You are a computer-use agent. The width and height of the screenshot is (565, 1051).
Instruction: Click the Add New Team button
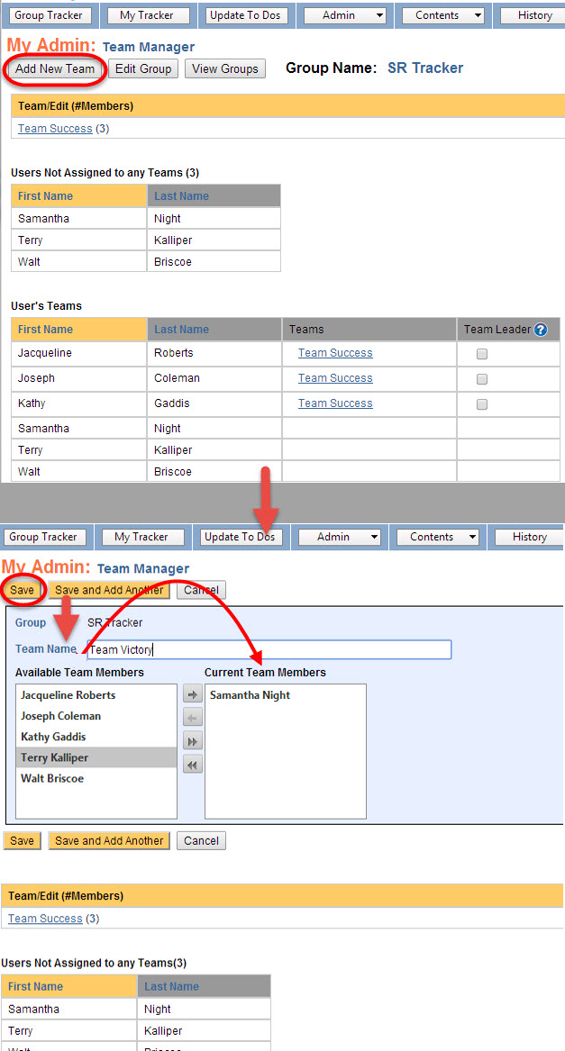pyautogui.click(x=55, y=68)
